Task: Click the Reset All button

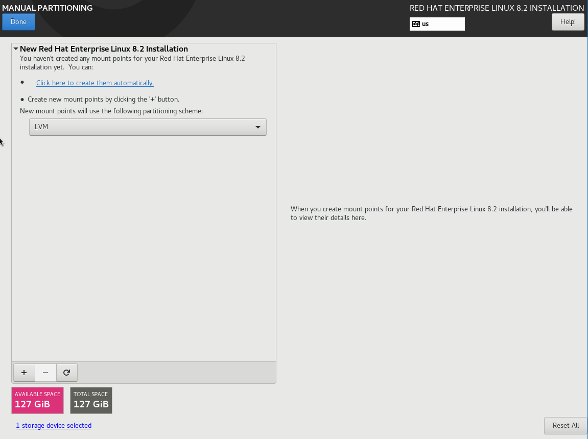Action: tap(566, 426)
